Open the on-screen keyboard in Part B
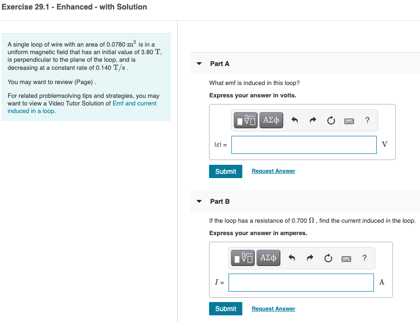Screen dimensions: 420x322 346,258
